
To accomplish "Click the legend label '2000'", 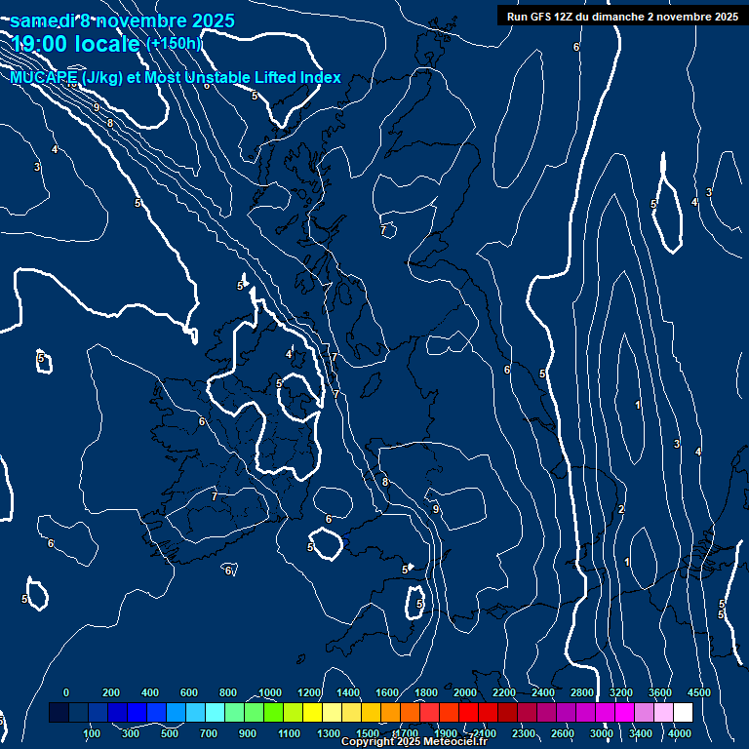I will [x=465, y=692].
